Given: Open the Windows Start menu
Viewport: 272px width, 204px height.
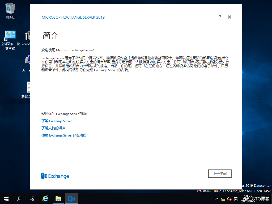Looking at the screenshot, I should point(6,199).
